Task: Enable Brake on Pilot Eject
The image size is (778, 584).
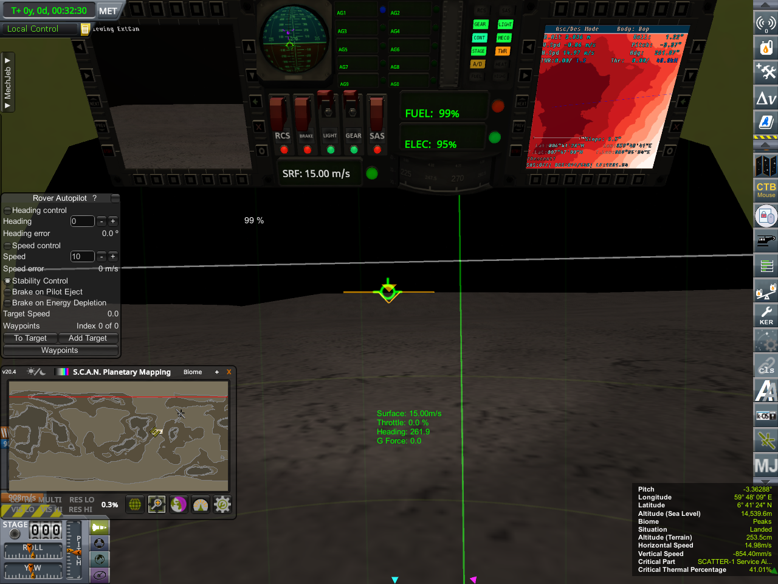Action: point(7,292)
